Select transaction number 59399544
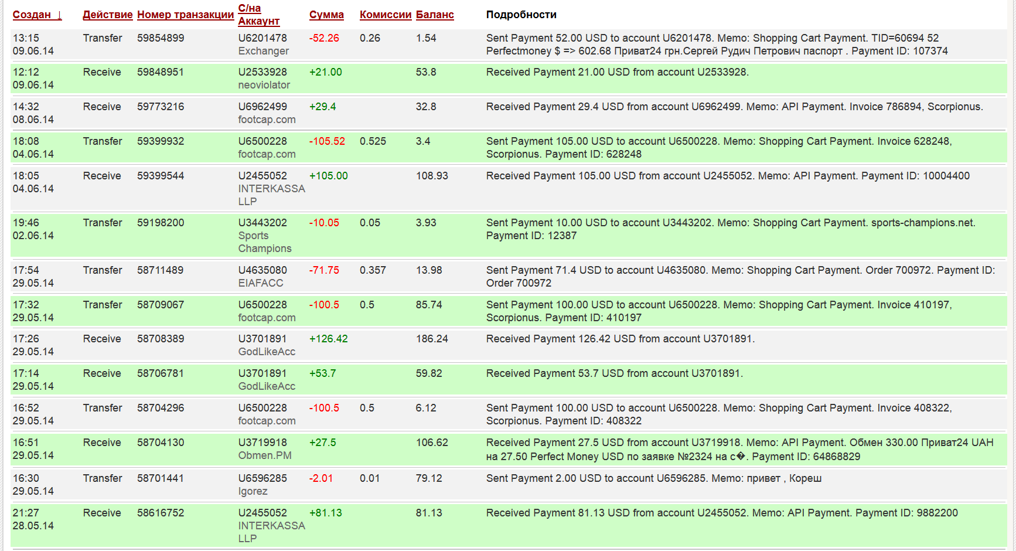Viewport: 1016px width, 551px height. [161, 176]
